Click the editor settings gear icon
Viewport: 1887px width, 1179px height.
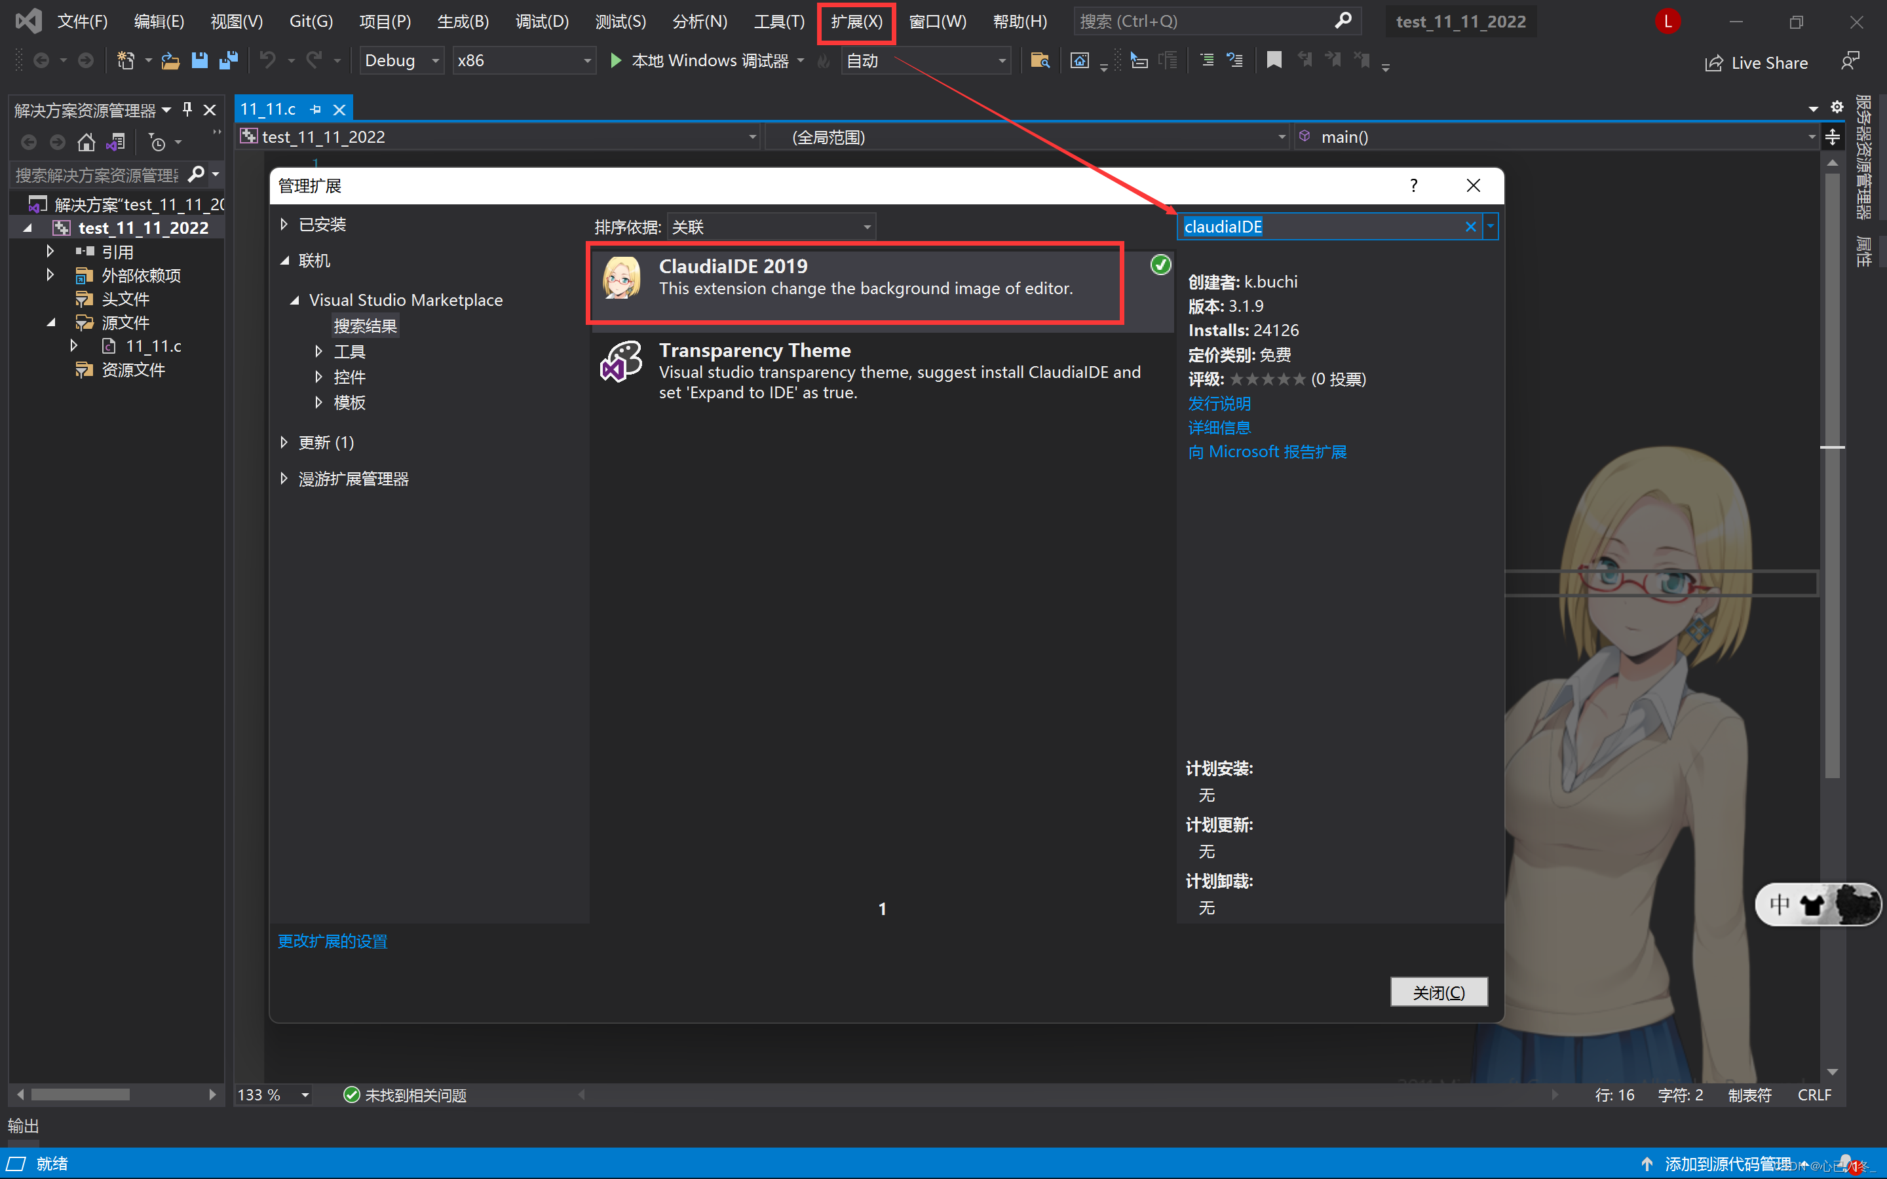(x=1837, y=107)
